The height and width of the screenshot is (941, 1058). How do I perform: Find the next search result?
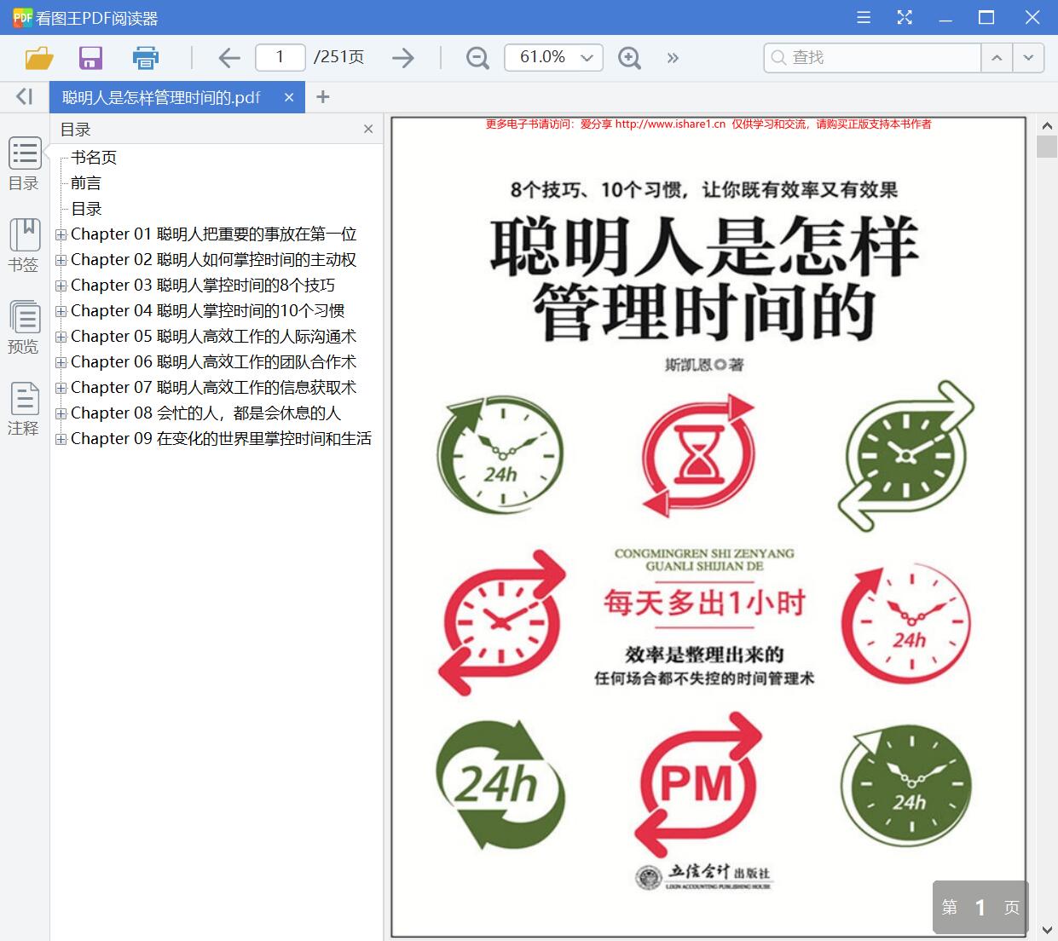[1028, 58]
